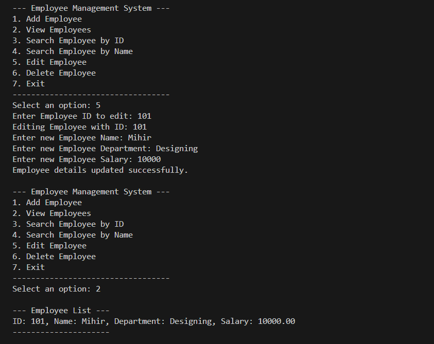Click the "Select an option: 2" prompt line

pos(56,289)
